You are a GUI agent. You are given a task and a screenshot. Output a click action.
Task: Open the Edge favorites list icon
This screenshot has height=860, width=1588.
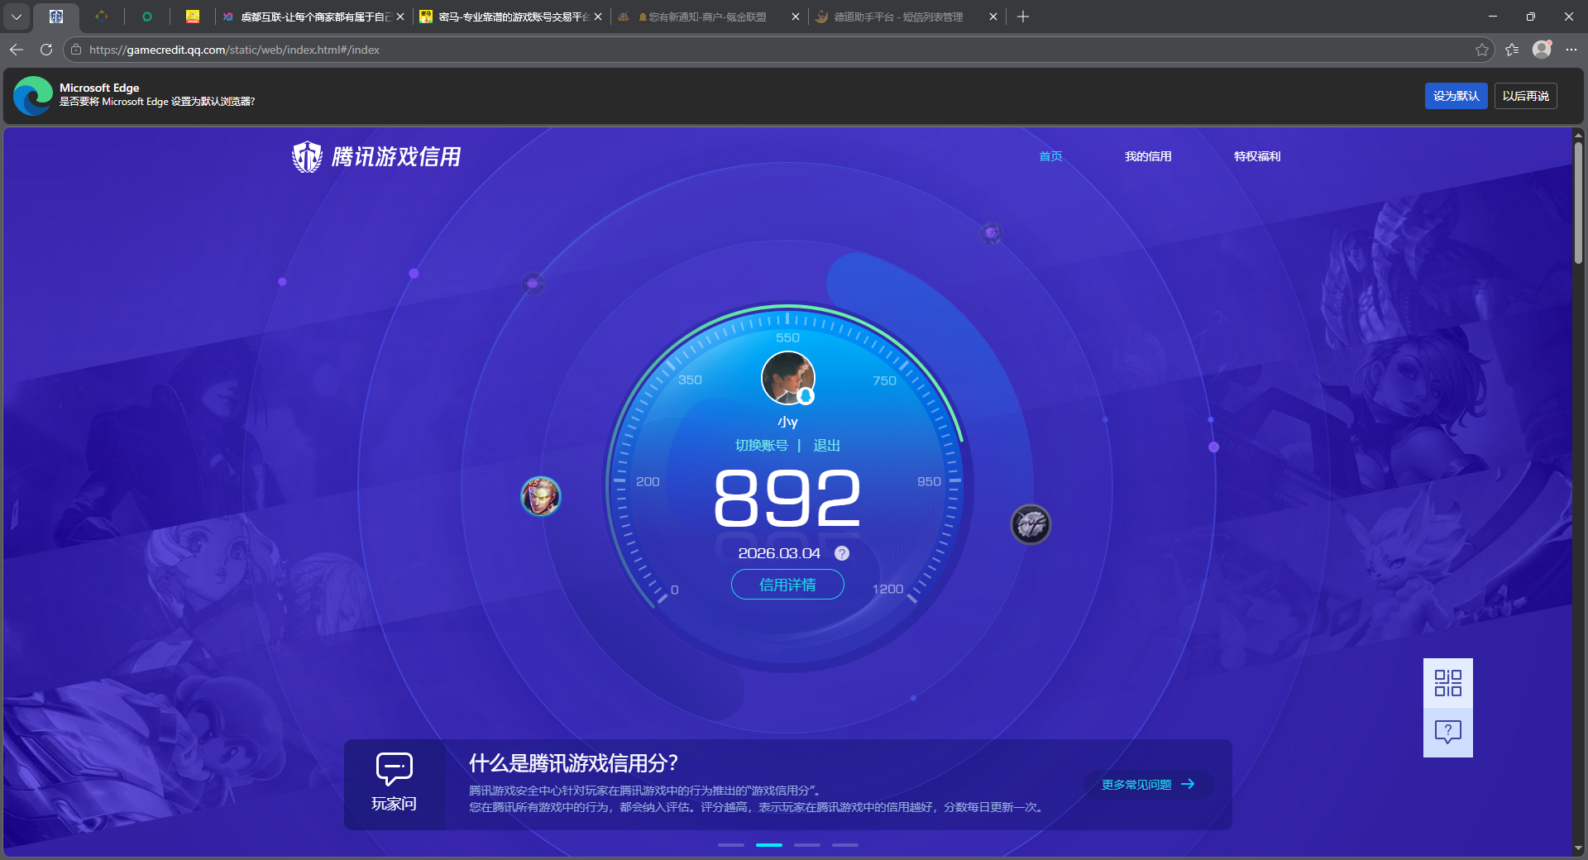[1512, 50]
